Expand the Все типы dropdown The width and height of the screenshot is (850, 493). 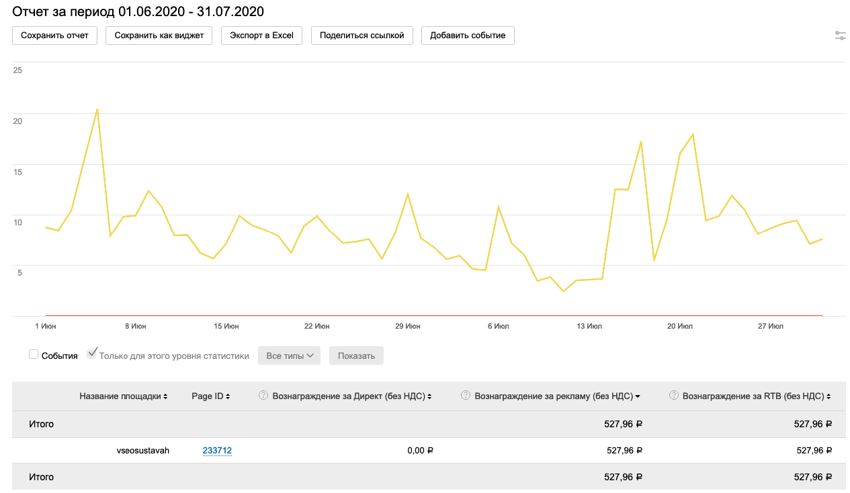pos(289,355)
